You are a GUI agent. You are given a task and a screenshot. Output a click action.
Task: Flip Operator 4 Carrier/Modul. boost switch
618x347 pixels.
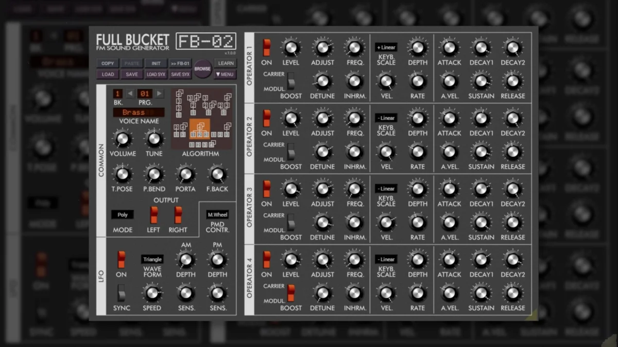[291, 293]
